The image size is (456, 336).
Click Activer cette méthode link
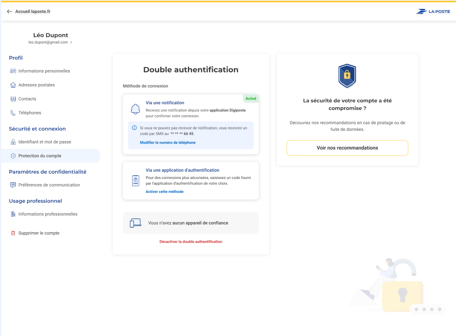165,192
